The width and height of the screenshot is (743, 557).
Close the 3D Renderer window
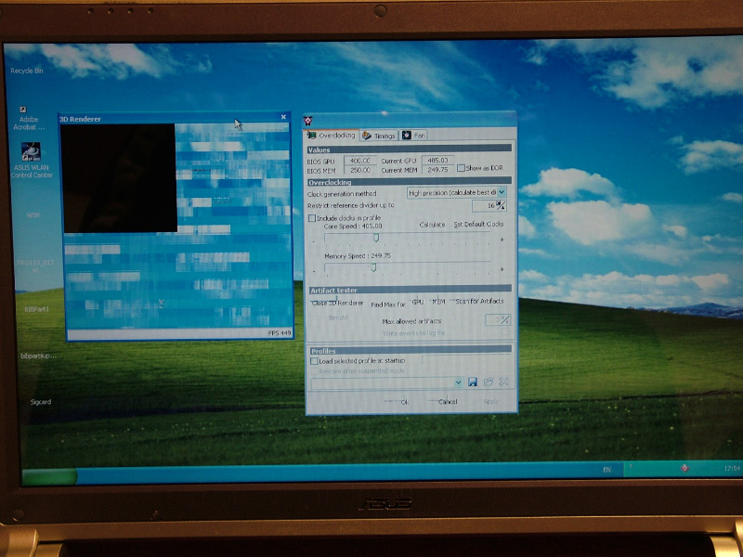283,117
